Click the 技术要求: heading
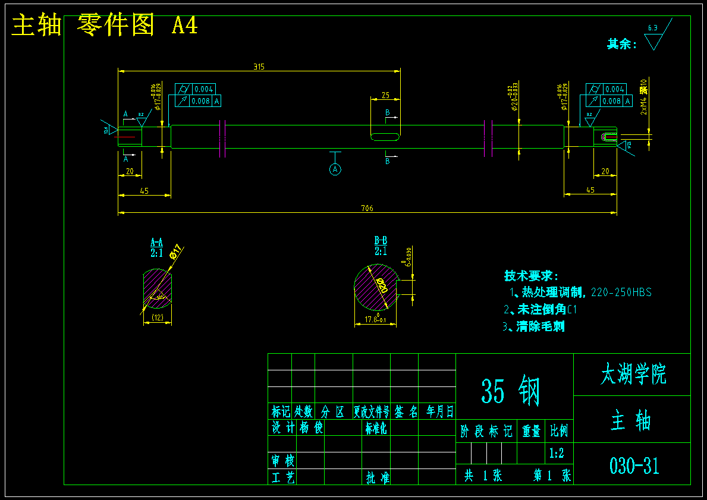The width and height of the screenshot is (707, 500). pyautogui.click(x=531, y=276)
